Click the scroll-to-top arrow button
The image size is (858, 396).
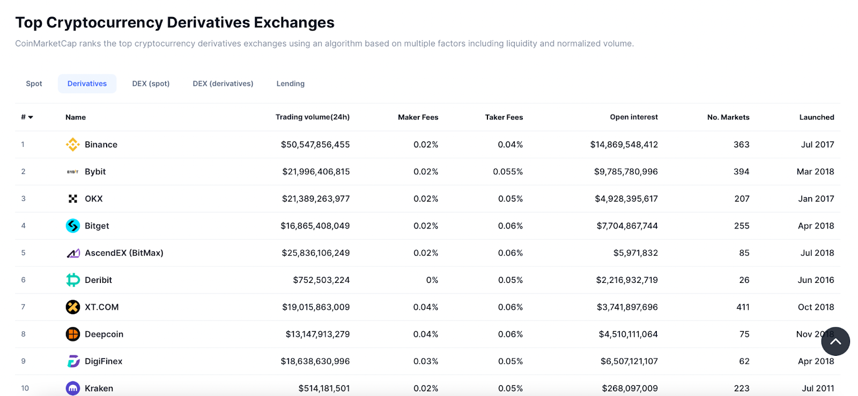tap(835, 341)
